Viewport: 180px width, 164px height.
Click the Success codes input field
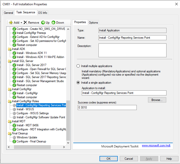pos(107,107)
